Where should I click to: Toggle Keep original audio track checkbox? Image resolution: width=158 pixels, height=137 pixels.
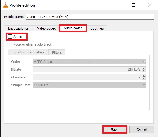coord(10,44)
